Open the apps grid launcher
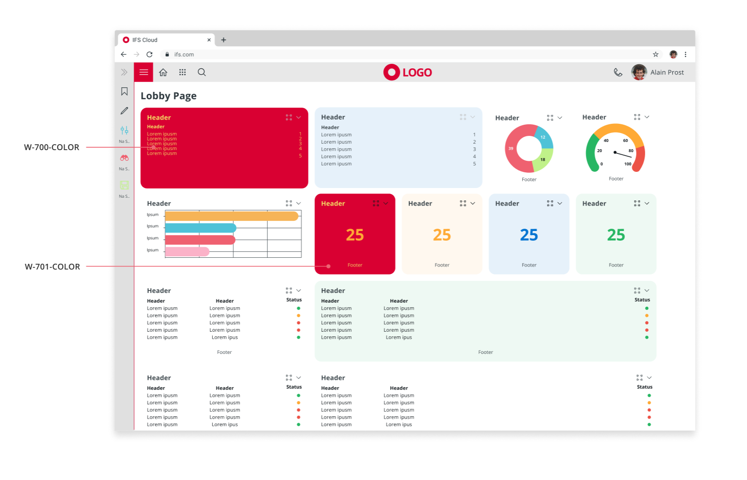This screenshot has width=747, height=480. pos(182,73)
